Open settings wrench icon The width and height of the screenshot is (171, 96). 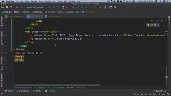coord(105,7)
